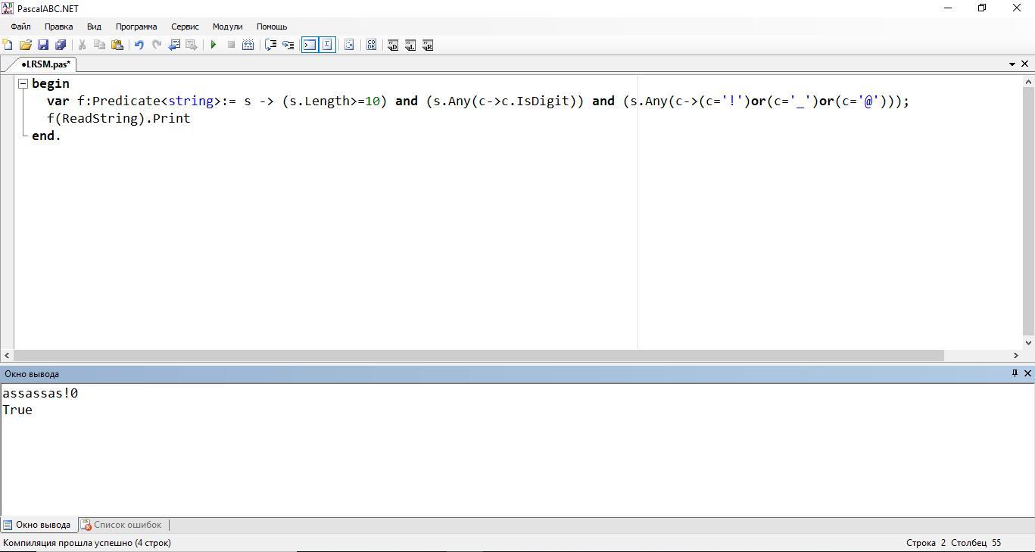
Task: Open the Сервис menu
Action: tap(185, 27)
